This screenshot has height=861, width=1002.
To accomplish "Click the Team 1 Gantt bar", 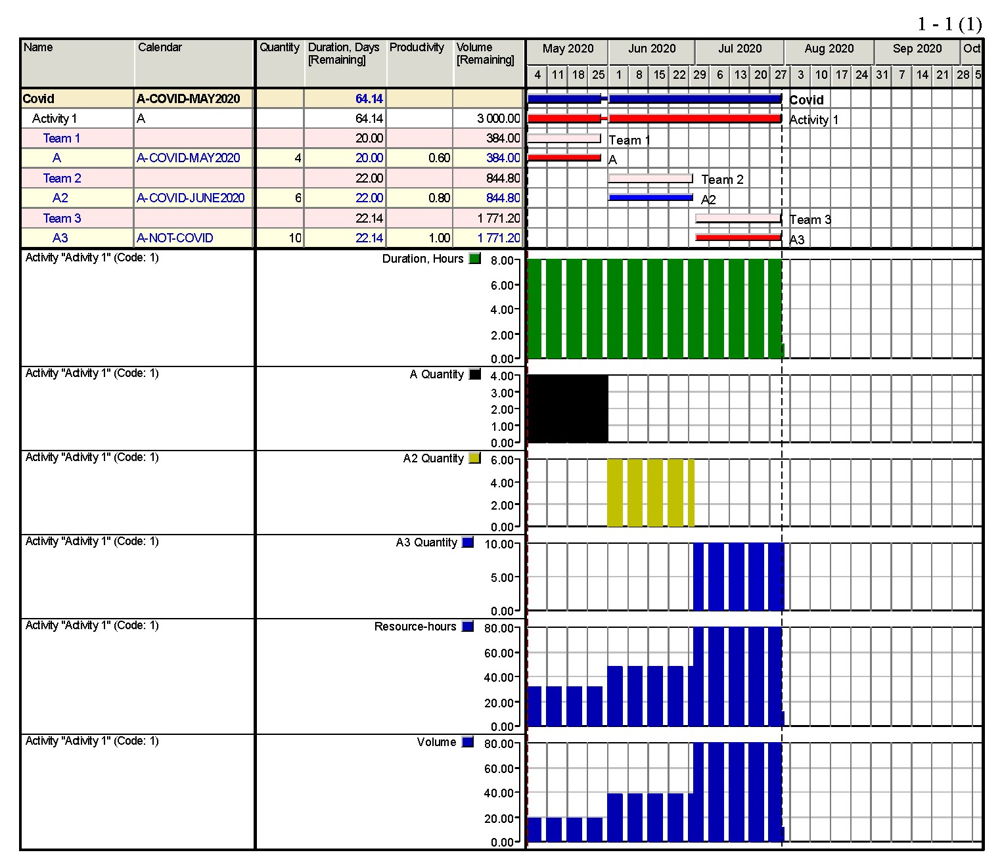I will click(564, 139).
